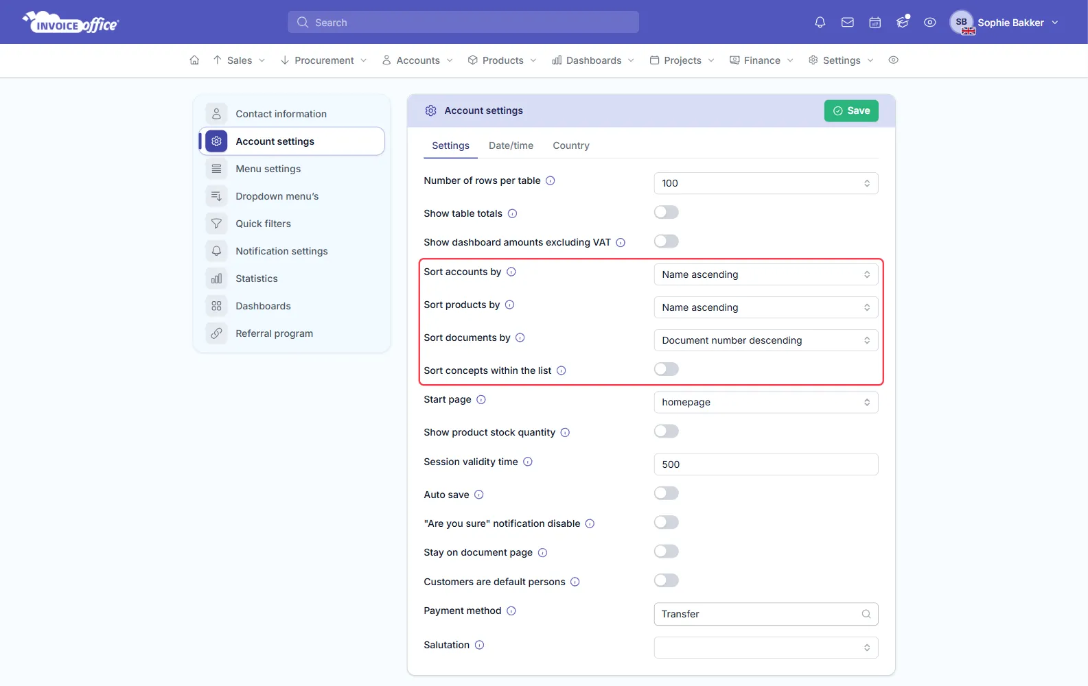Click the search icon in Payment method field
The image size is (1088, 686).
point(866,615)
